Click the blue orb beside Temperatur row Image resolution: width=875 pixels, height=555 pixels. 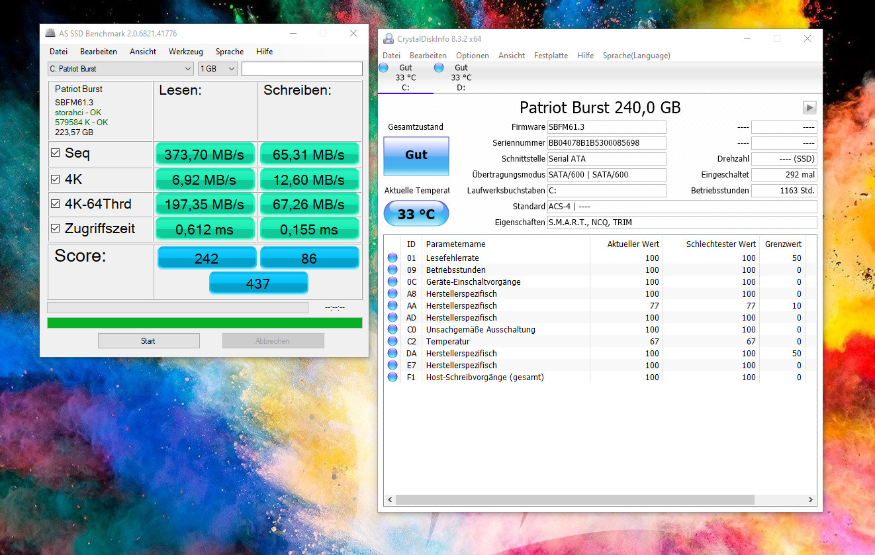[393, 342]
